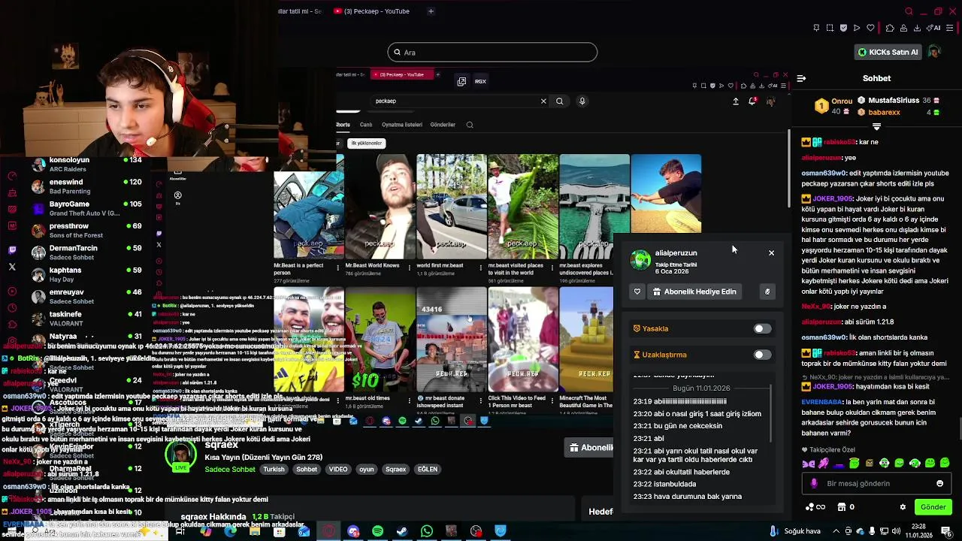Click the Turkish stream tag
962x541 pixels.
click(274, 469)
